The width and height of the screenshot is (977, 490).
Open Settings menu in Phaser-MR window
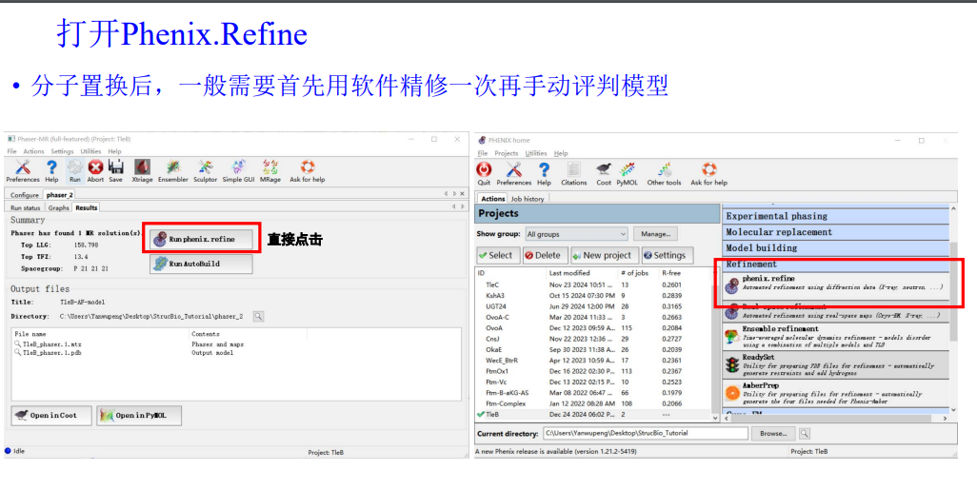pos(62,151)
